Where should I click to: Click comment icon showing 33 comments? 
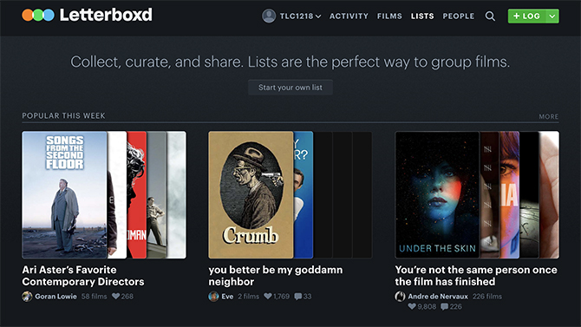pyautogui.click(x=298, y=297)
